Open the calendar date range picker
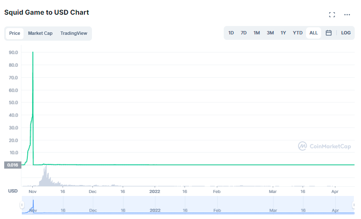This screenshot has height=219, width=361. [x=329, y=33]
